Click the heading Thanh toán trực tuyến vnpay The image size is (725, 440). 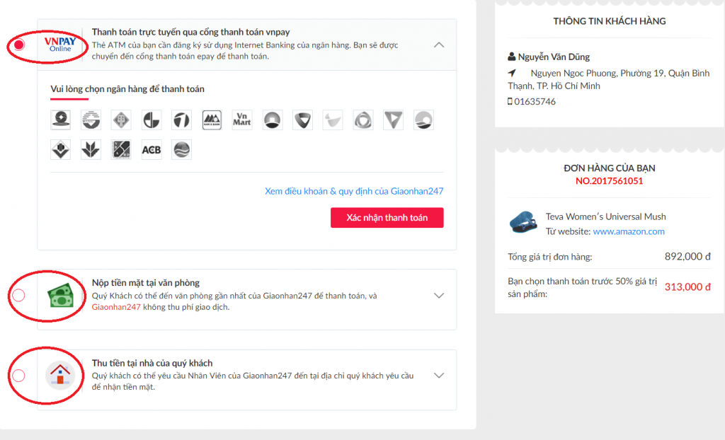pos(191,32)
